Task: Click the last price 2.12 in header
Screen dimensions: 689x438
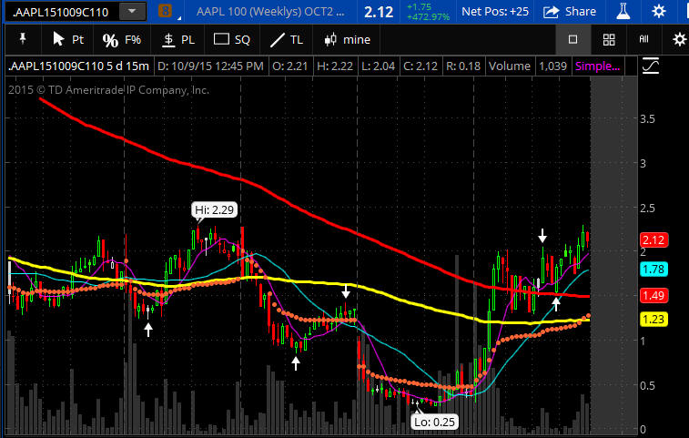Action: point(379,12)
